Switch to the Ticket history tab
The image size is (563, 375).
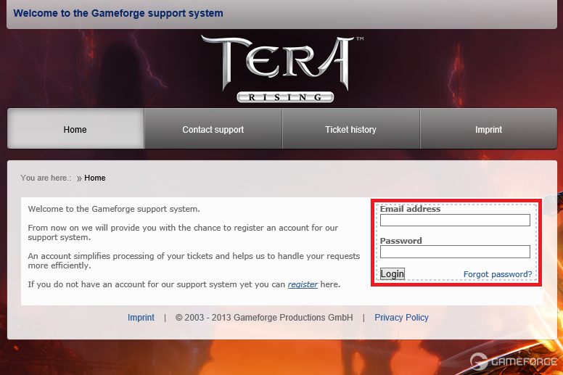click(x=351, y=130)
